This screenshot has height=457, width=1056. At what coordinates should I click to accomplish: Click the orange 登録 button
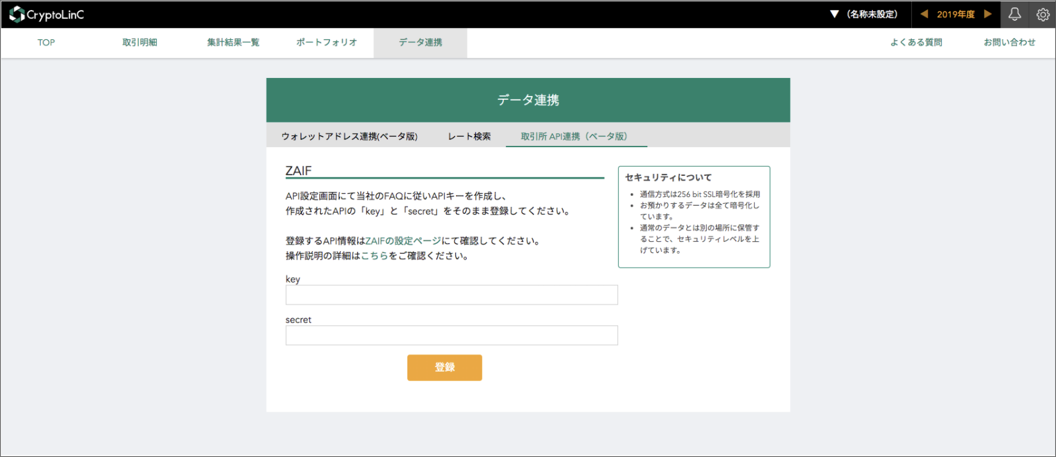click(x=445, y=368)
